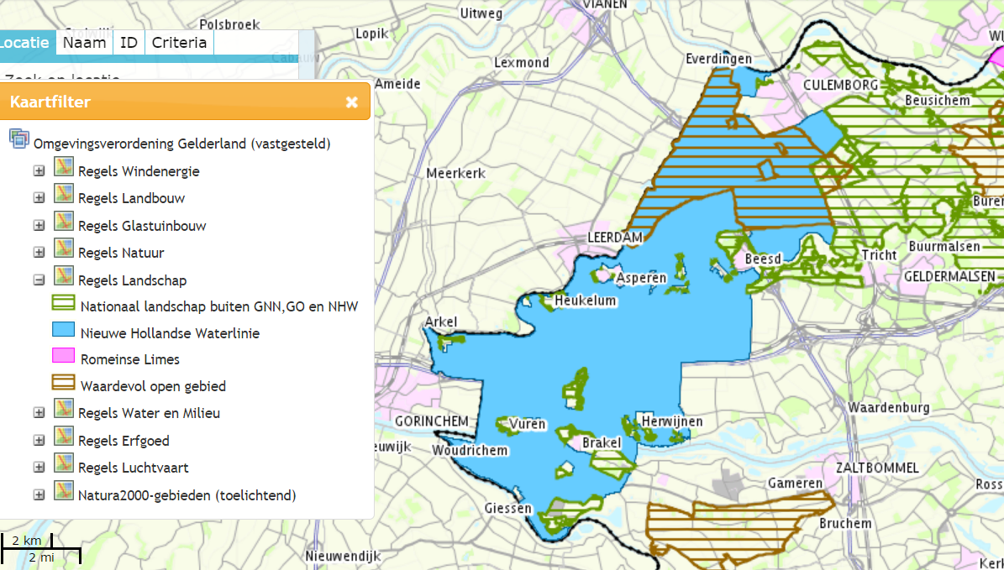This screenshot has height=570, width=1004.
Task: Select the Nieuwe Hollandse Waterlinie blue swatch
Action: pyautogui.click(x=62, y=329)
